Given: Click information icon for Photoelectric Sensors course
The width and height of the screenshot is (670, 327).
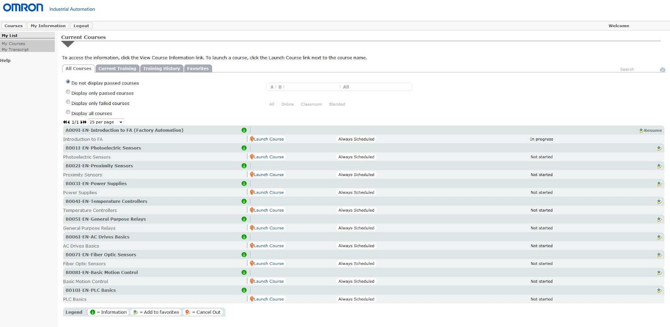Looking at the screenshot, I should [244, 148].
